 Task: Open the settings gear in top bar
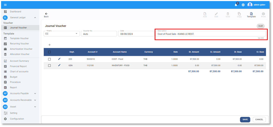click(243, 5)
